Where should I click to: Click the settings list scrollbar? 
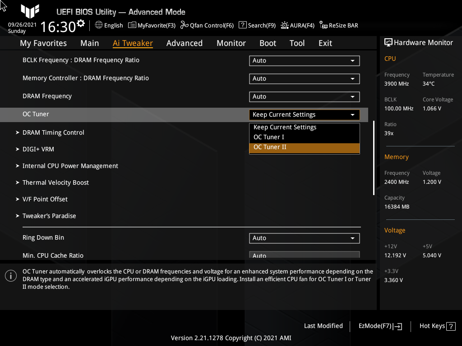coord(374,158)
